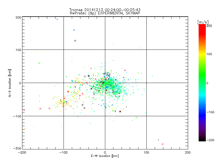Click the N-S axis 200 tick label
The width and height of the screenshot is (221, 166).
[18, 17]
